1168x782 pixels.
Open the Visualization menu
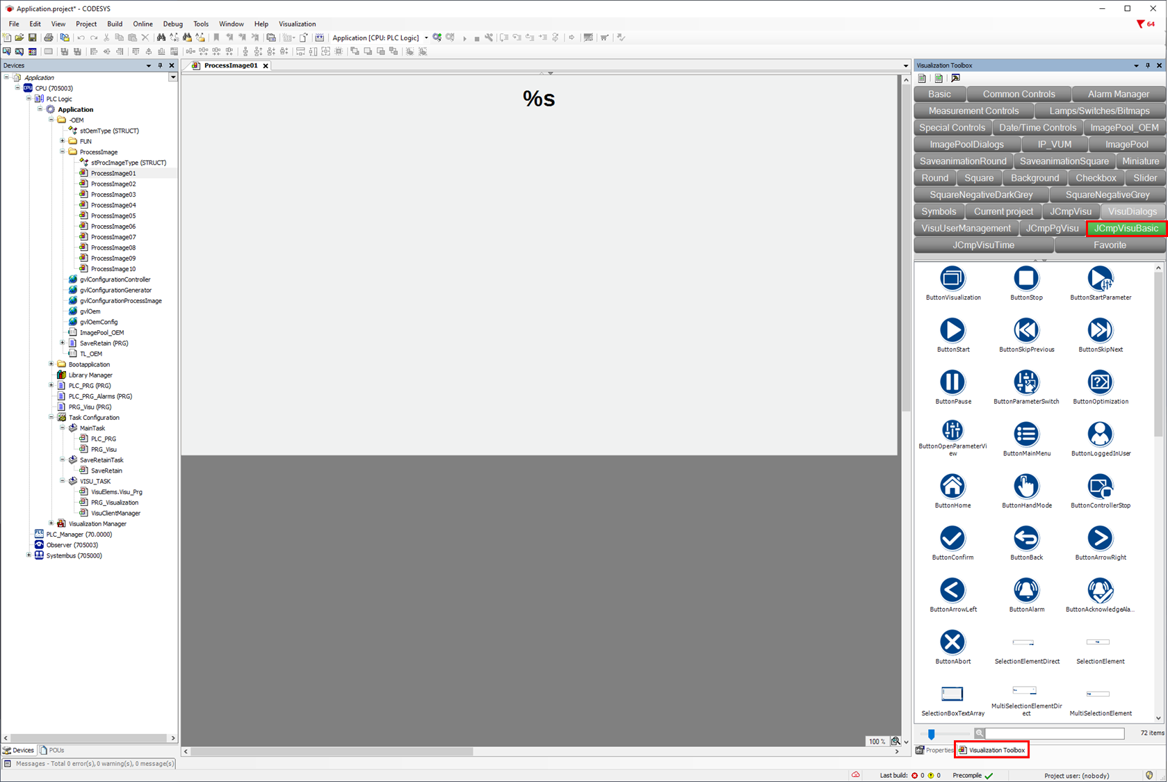coord(297,24)
